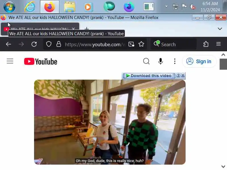Launch Internet Explorer from the taskbar
This screenshot has height=170, width=227.
[x=30, y=7]
